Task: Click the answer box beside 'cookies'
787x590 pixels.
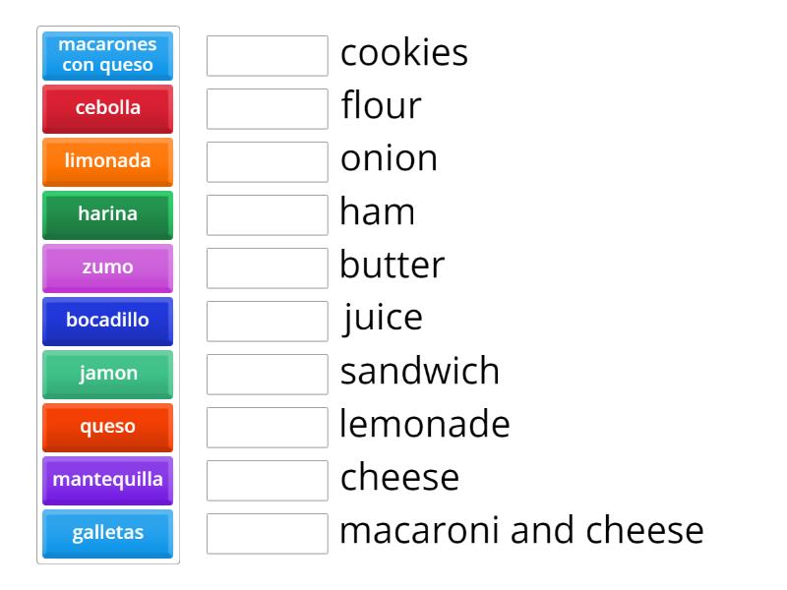Action: (267, 56)
